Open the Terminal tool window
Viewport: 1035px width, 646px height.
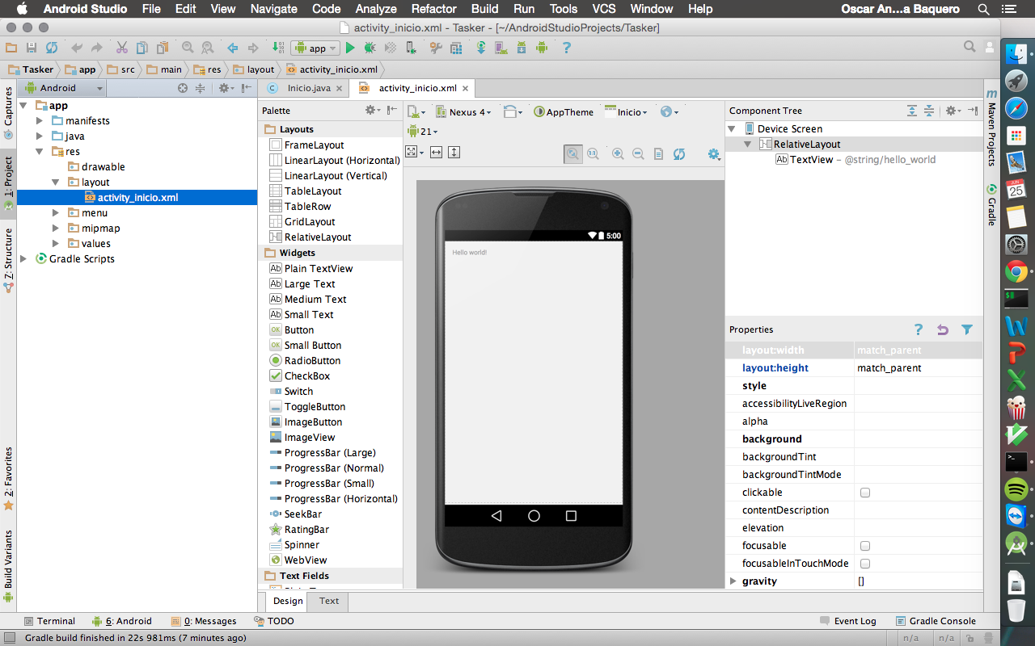point(50,621)
